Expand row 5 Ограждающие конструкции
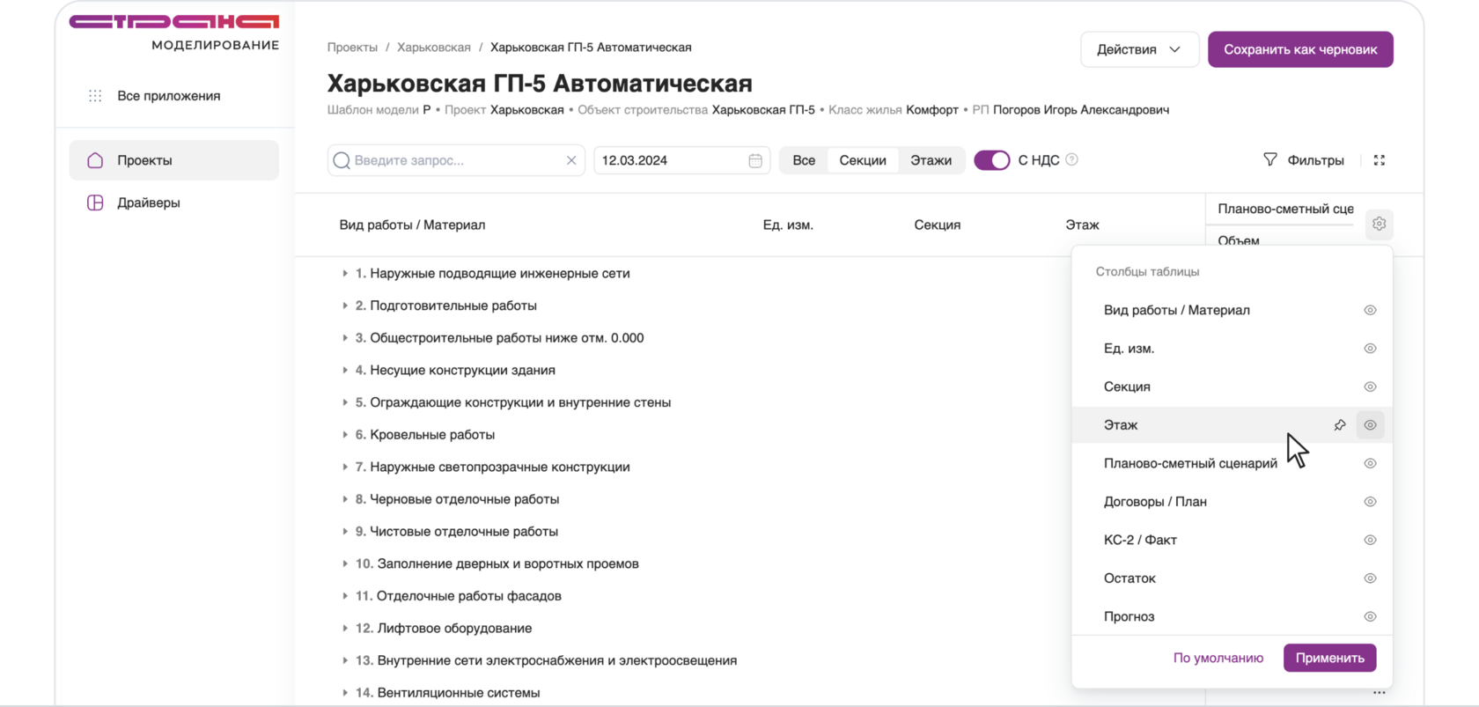The height and width of the screenshot is (707, 1479). tap(345, 402)
